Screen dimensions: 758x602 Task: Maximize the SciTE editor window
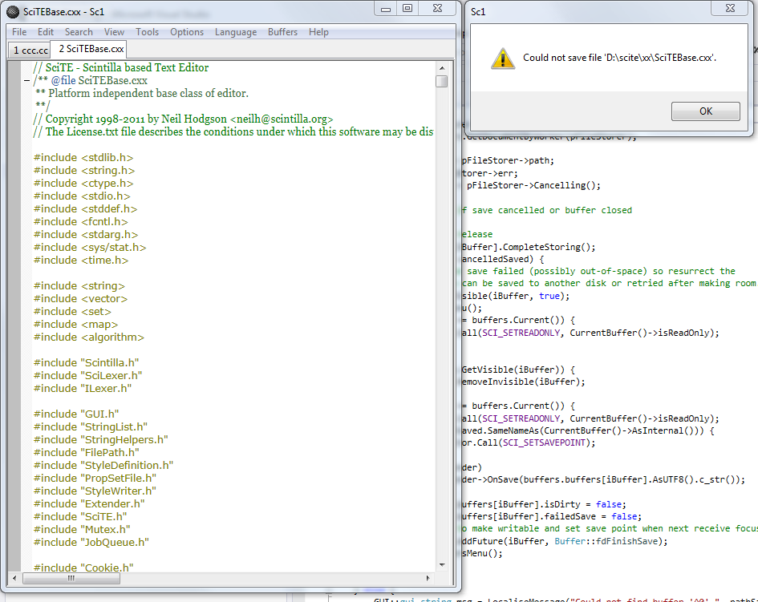coord(407,9)
